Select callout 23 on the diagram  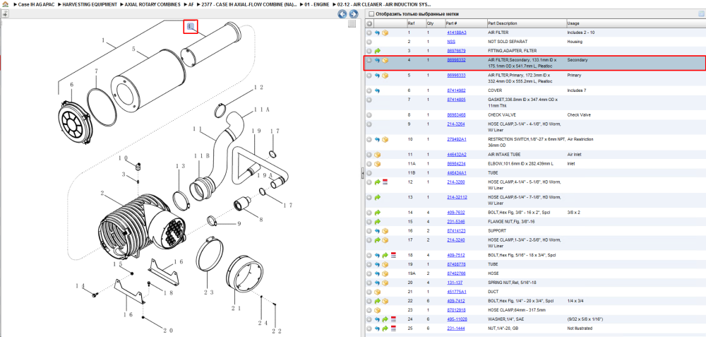tap(208, 292)
